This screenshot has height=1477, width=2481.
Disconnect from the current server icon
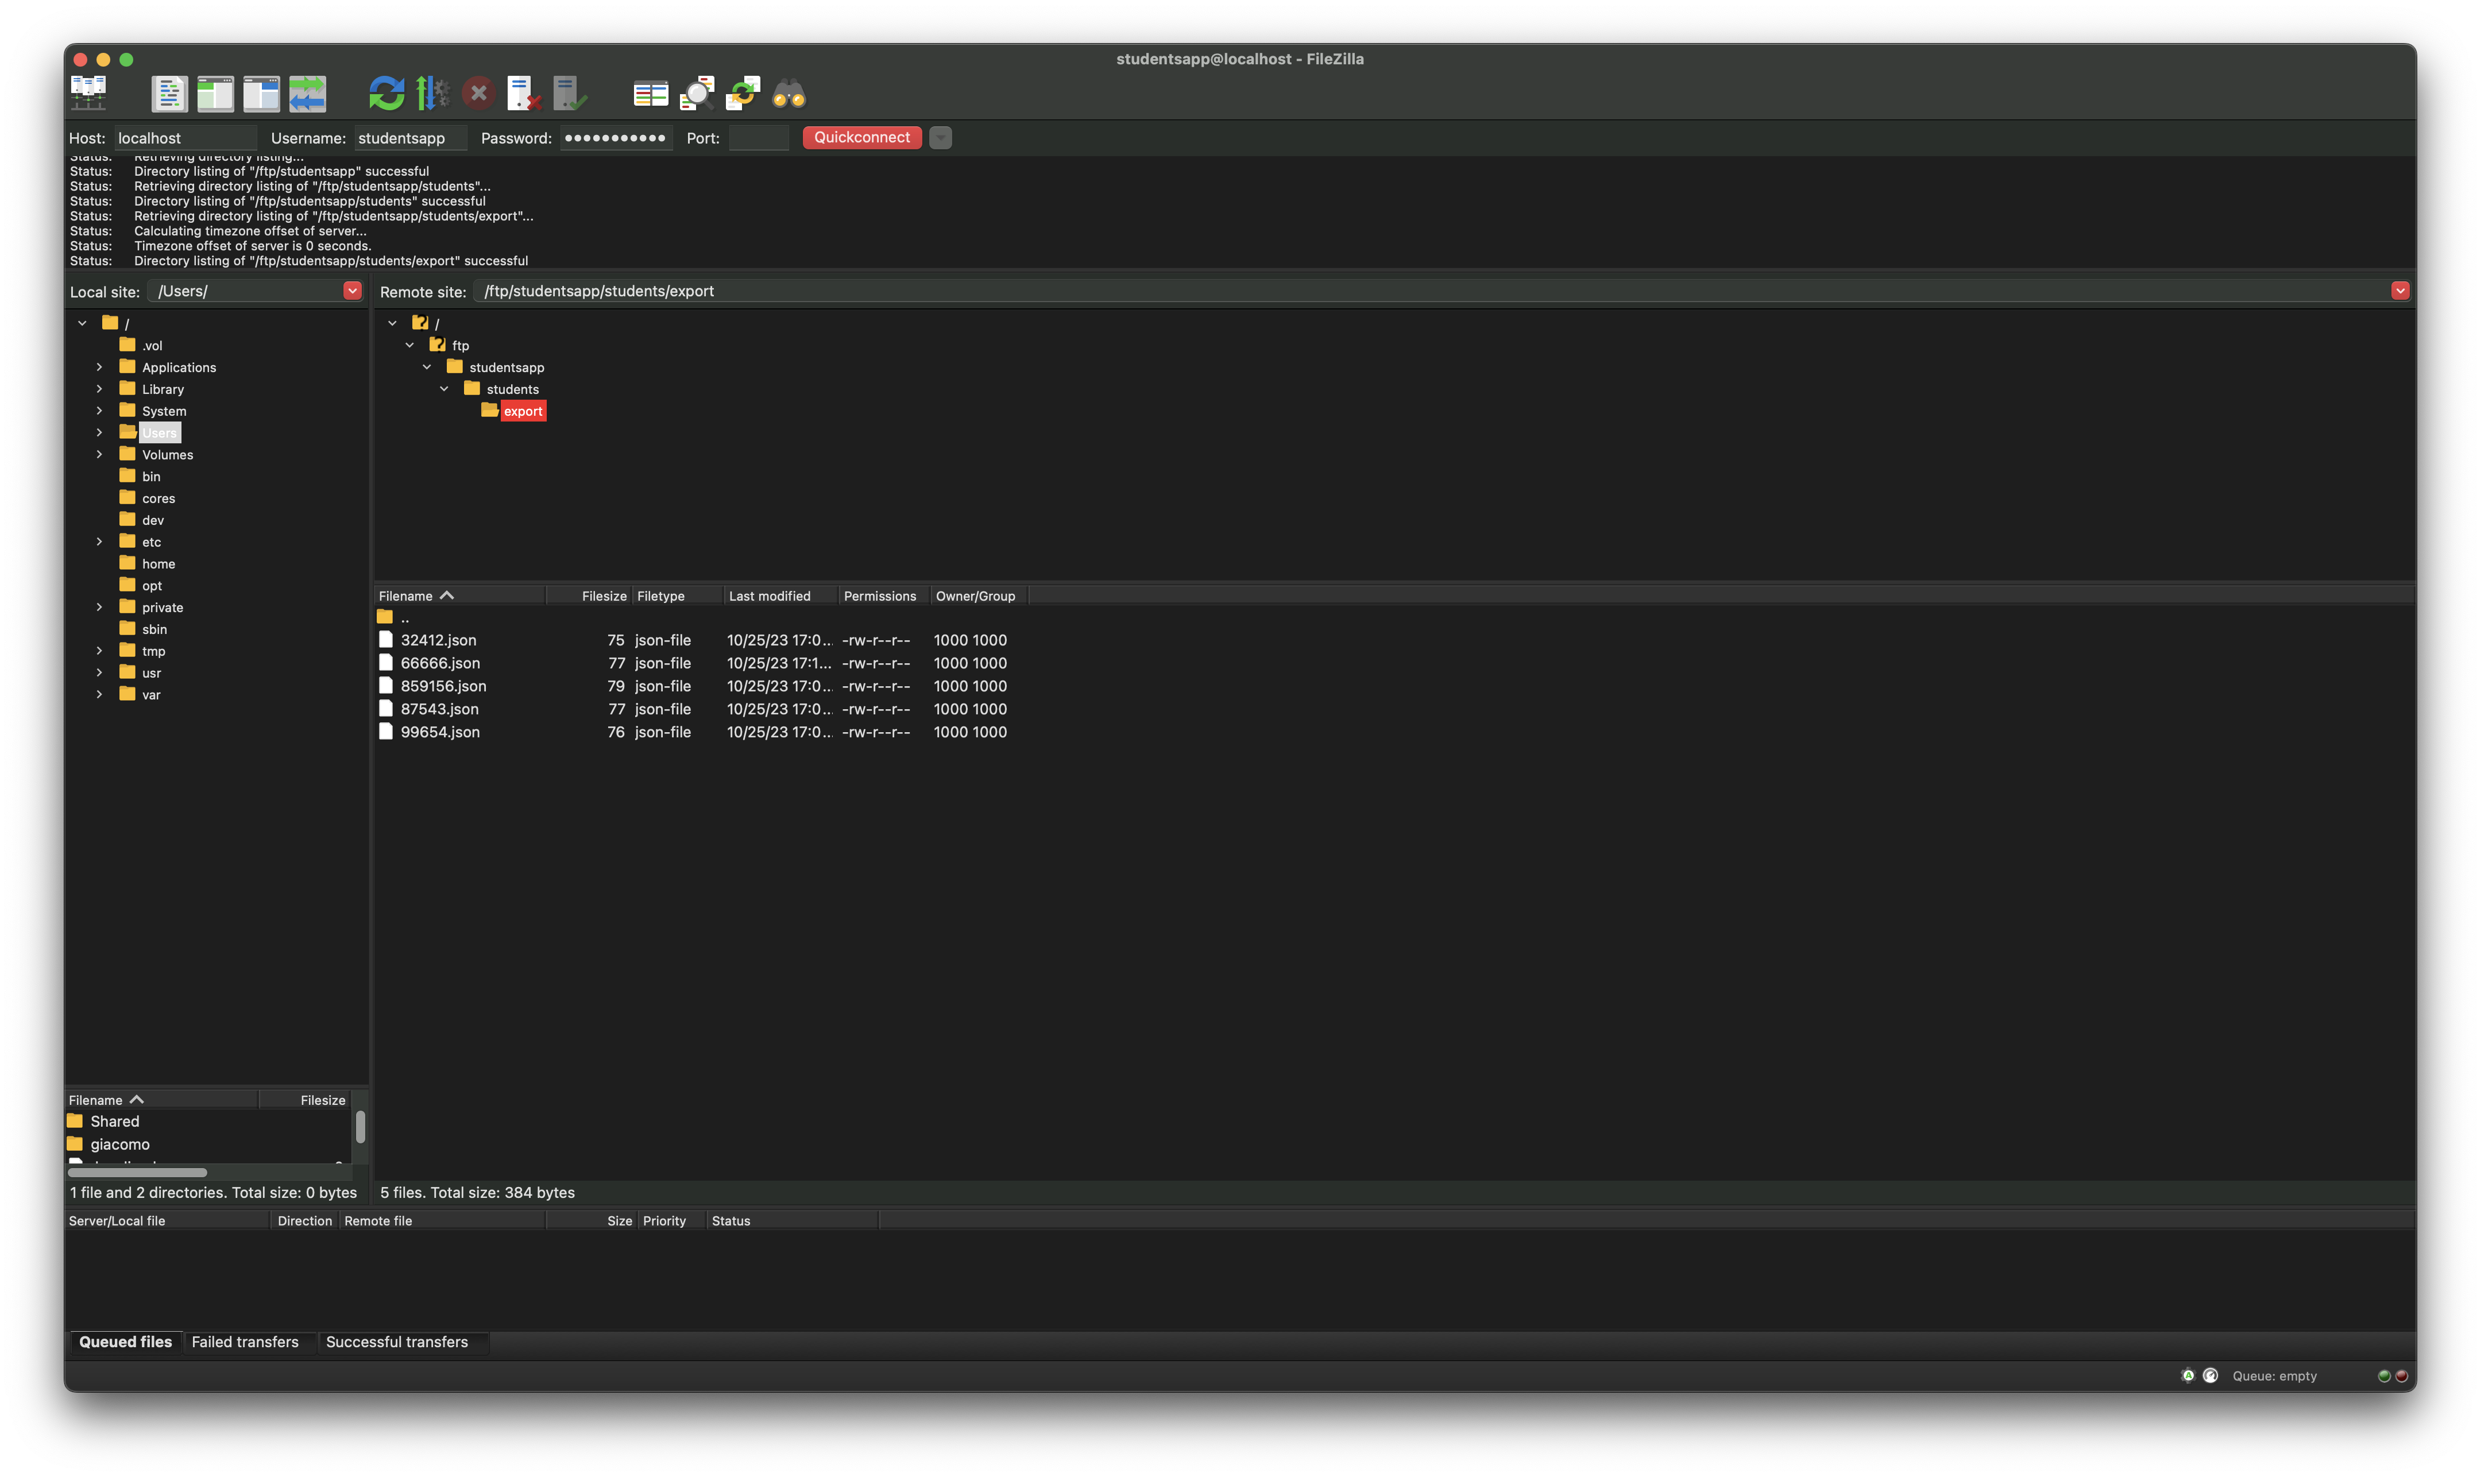tap(523, 94)
